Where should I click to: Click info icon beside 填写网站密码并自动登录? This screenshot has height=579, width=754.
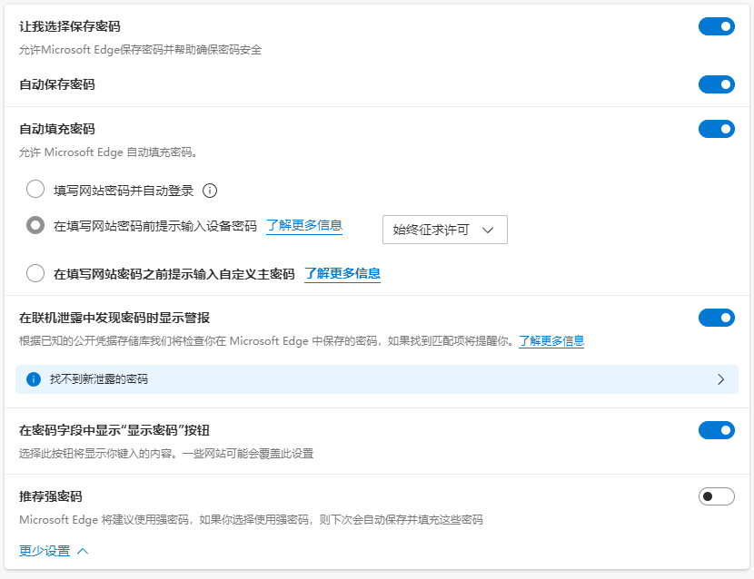(210, 191)
